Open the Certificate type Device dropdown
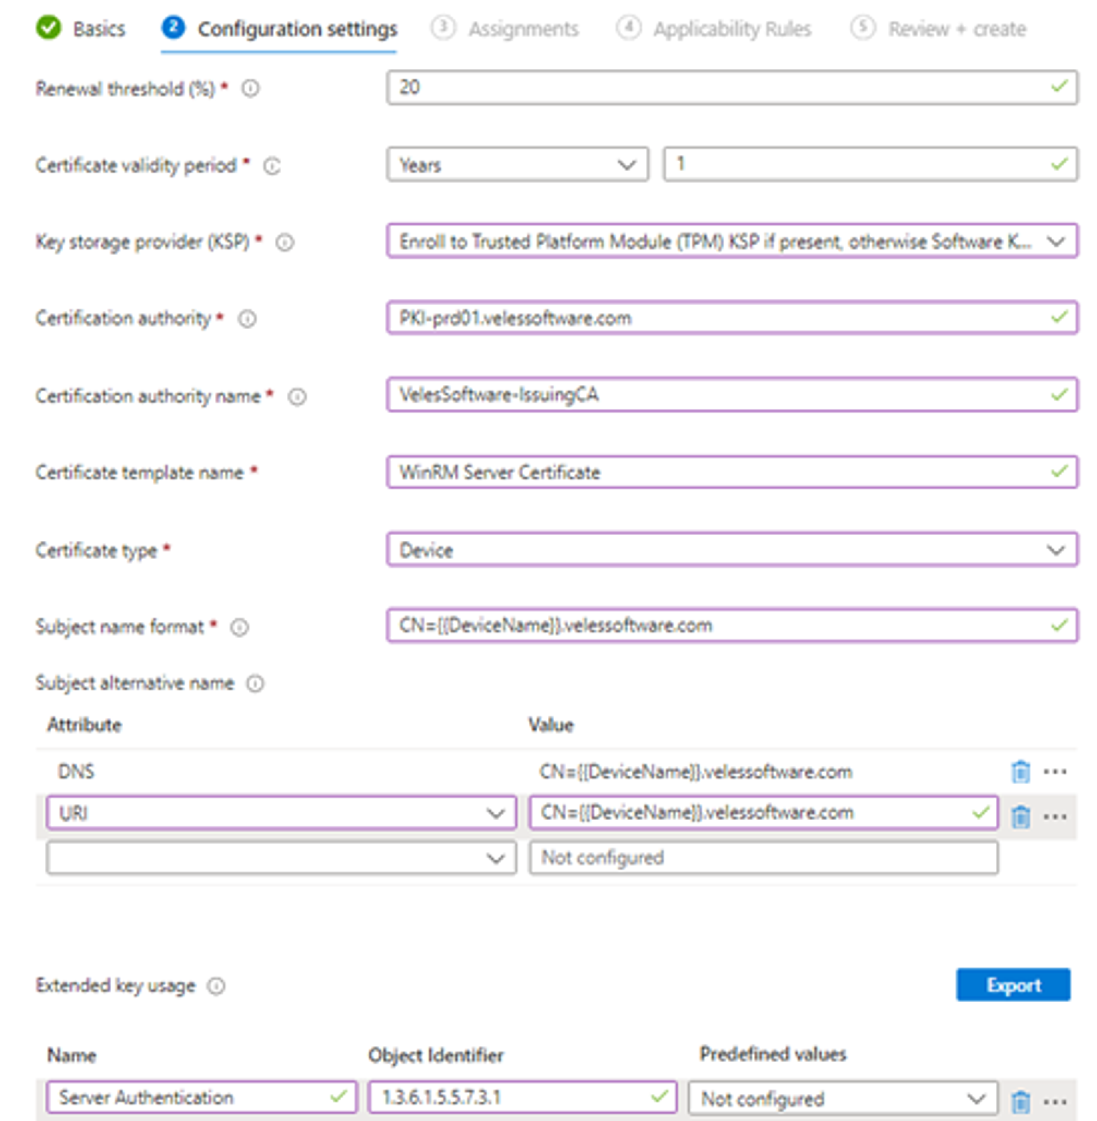 point(732,550)
